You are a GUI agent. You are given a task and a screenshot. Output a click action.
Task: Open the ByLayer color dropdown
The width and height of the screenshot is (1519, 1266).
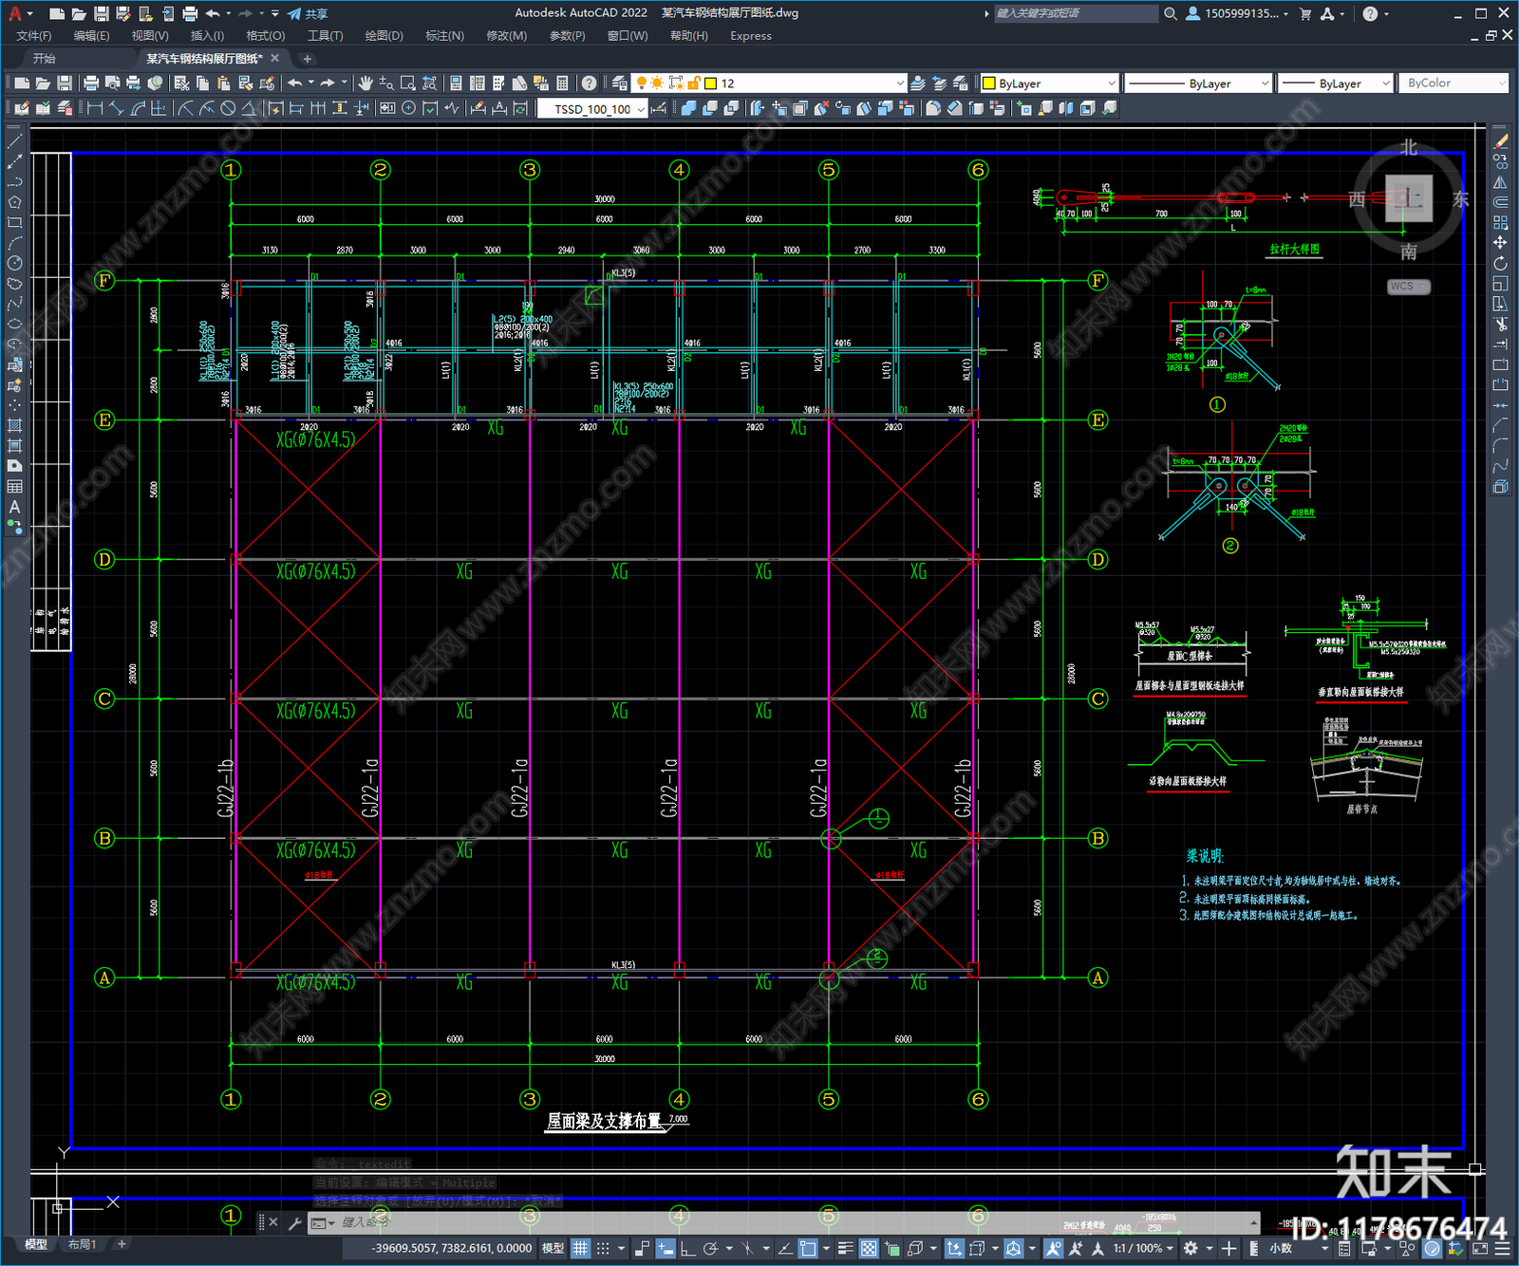pos(1048,84)
